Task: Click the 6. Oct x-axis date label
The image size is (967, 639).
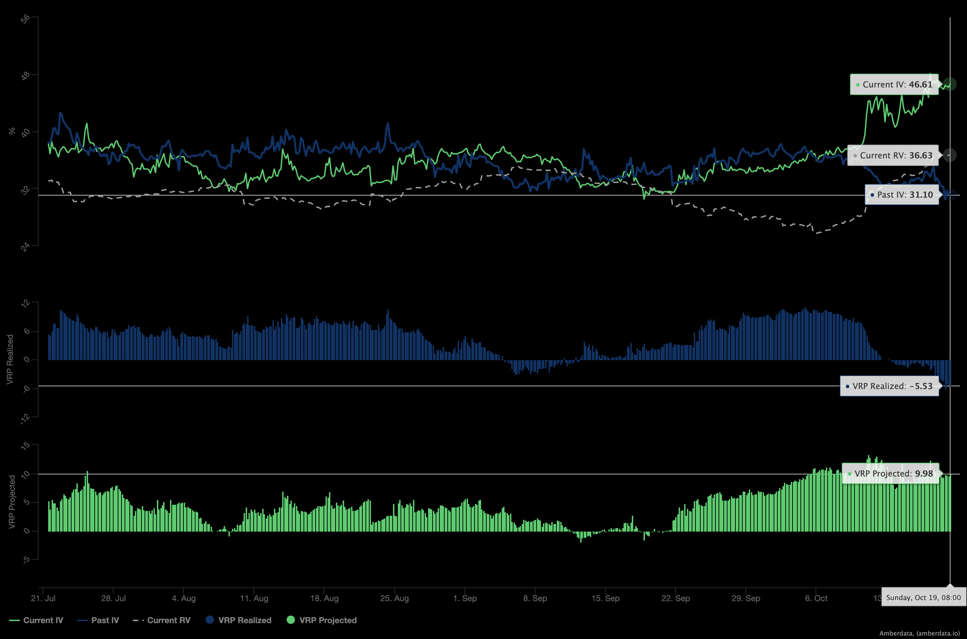Action: (x=816, y=598)
